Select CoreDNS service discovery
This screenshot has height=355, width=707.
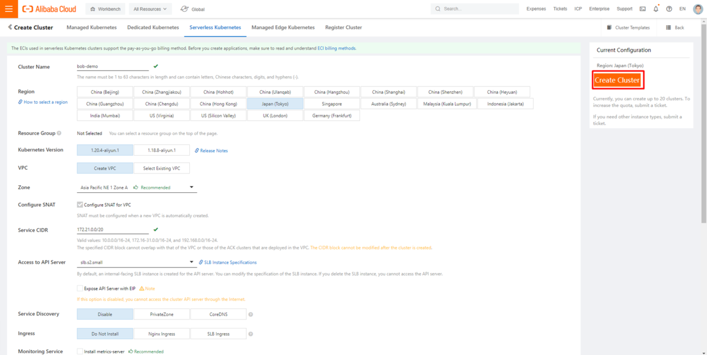point(218,314)
